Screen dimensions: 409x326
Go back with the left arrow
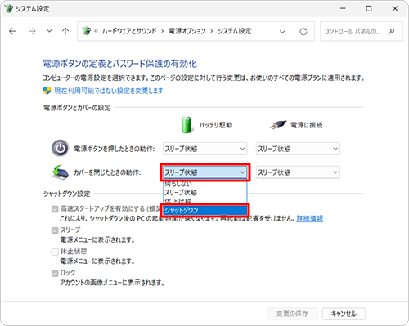(x=12, y=31)
